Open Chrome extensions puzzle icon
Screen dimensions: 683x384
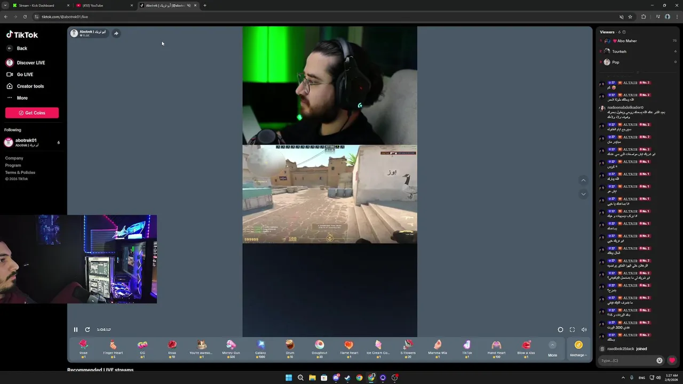(x=644, y=17)
